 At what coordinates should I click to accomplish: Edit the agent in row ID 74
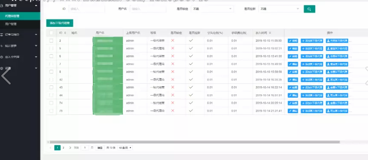pyautogui.click(x=293, y=103)
